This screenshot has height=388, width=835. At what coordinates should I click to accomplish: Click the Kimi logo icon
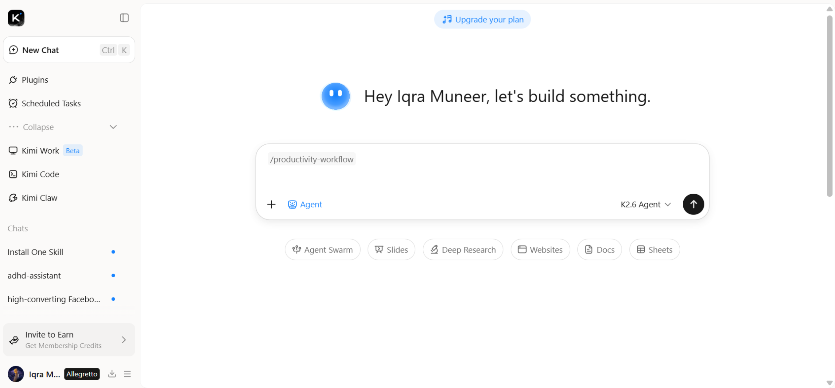(x=16, y=18)
